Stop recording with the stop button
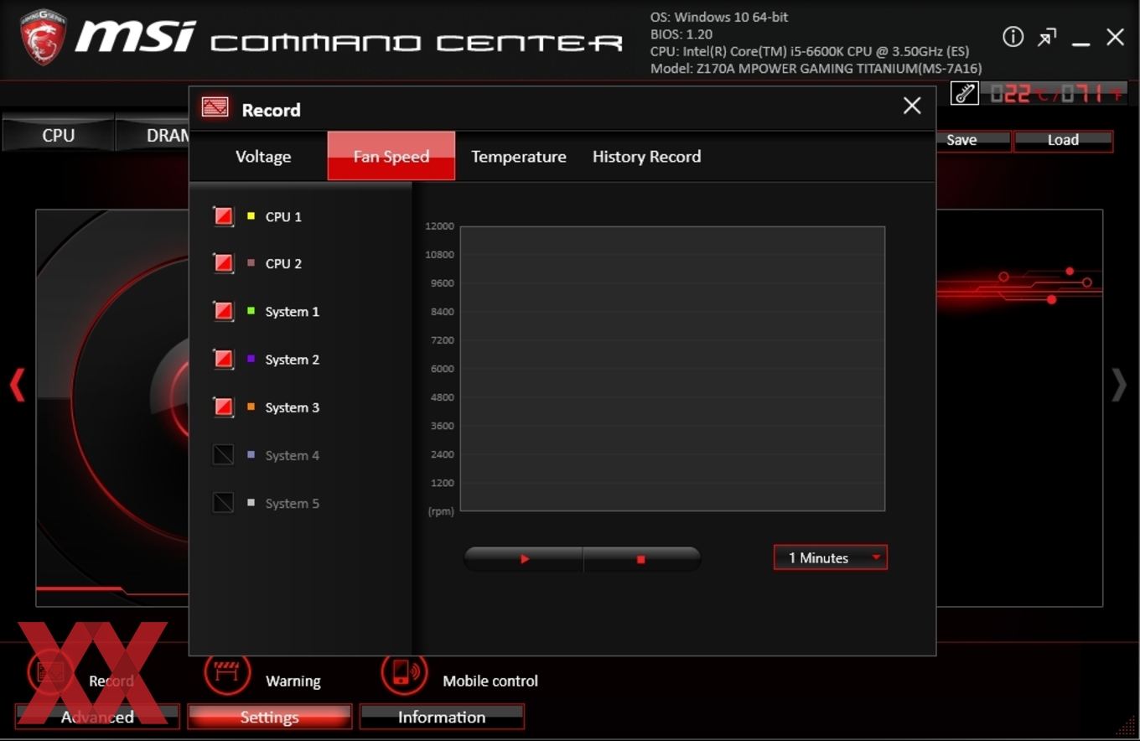Screen dimensions: 1140x741 (641, 559)
